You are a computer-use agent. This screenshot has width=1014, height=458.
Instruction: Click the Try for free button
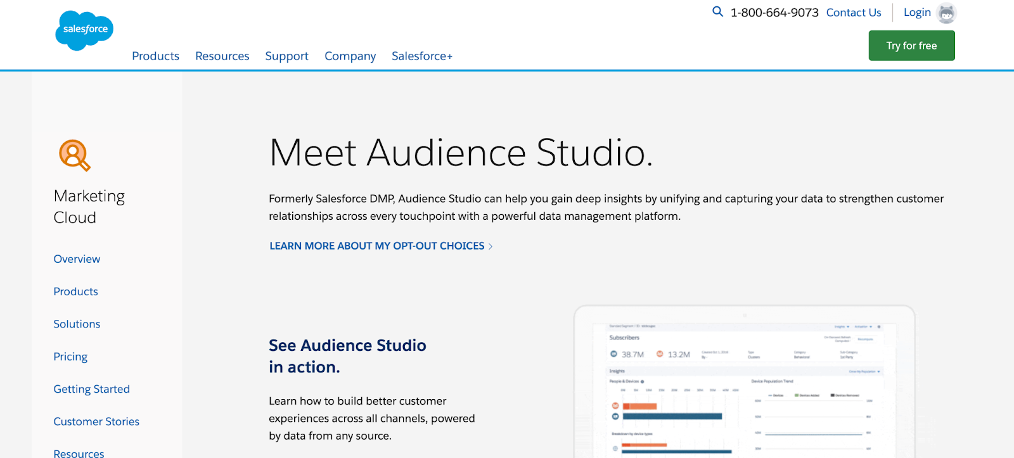coord(911,46)
